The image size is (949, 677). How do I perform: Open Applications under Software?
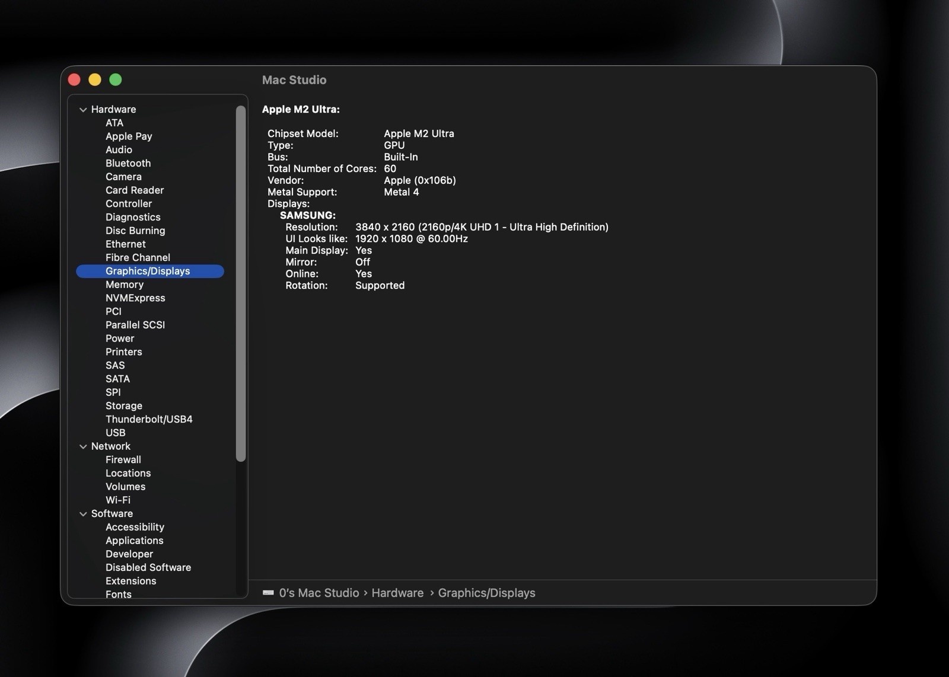click(135, 541)
